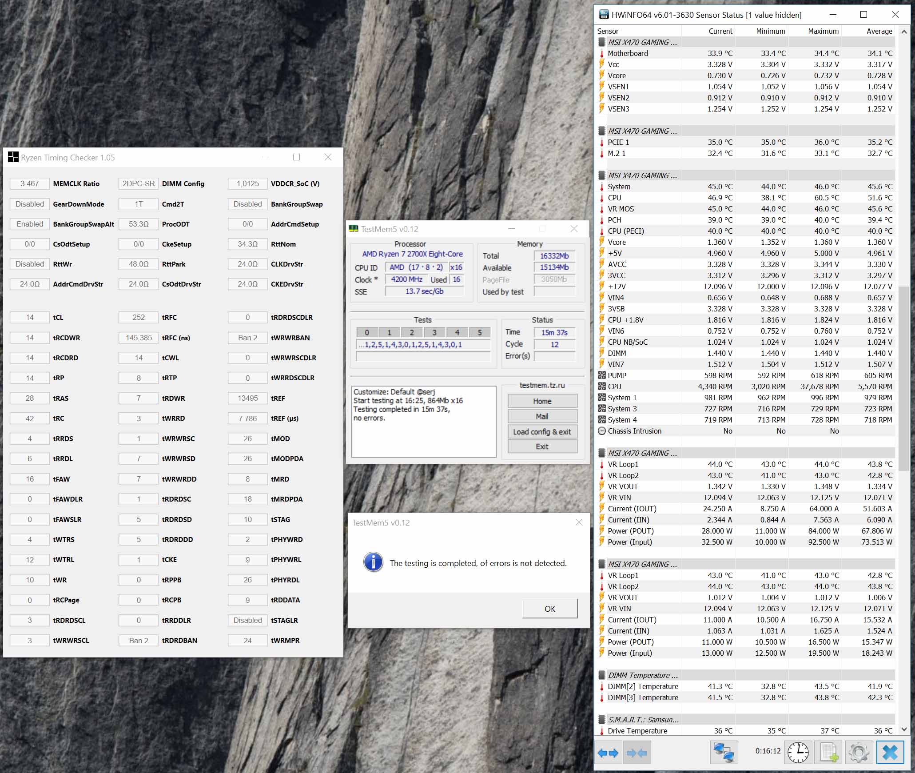Click the collapse columns arrows icon in HWiNFO

[637, 753]
